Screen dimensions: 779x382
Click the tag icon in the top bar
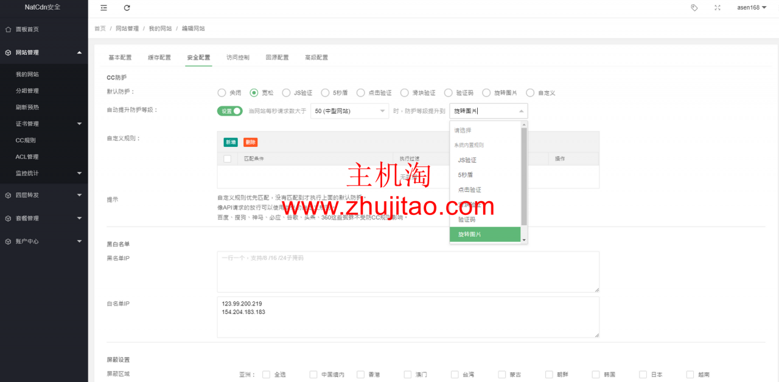(x=694, y=8)
